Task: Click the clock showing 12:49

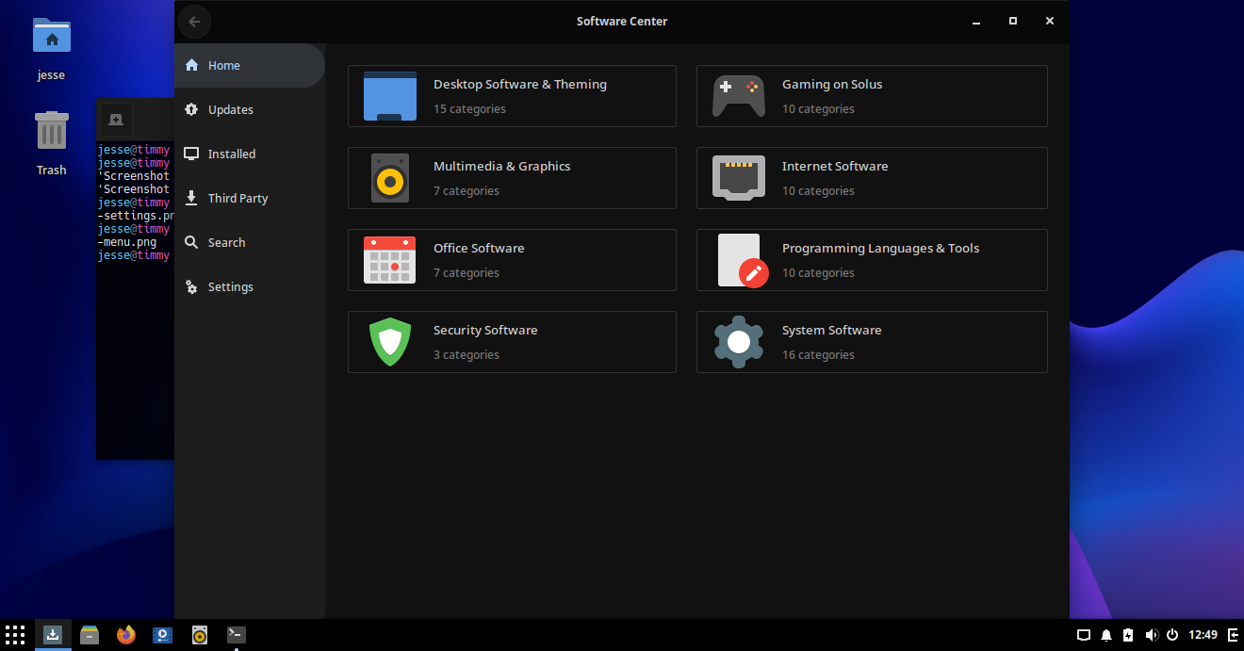Action: point(1203,635)
